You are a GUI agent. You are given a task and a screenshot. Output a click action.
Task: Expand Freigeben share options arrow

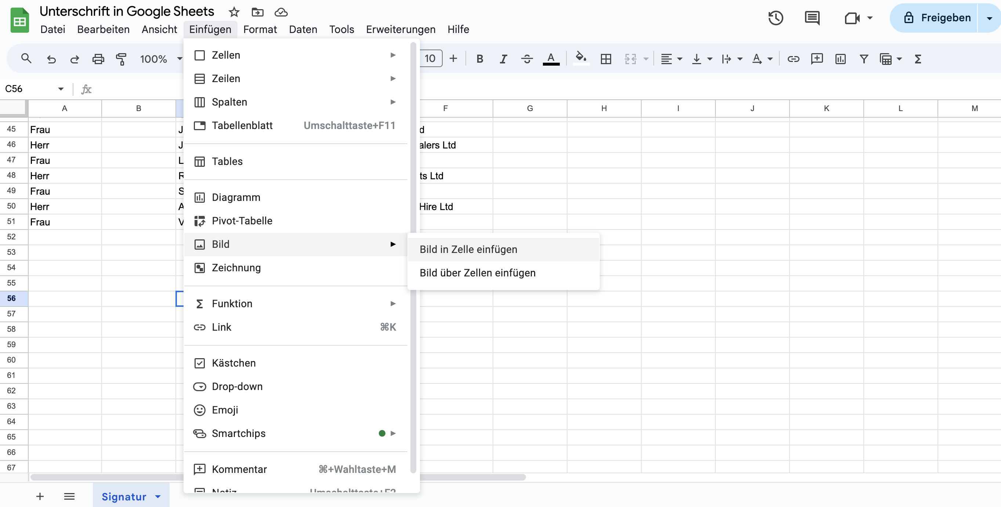tap(989, 18)
